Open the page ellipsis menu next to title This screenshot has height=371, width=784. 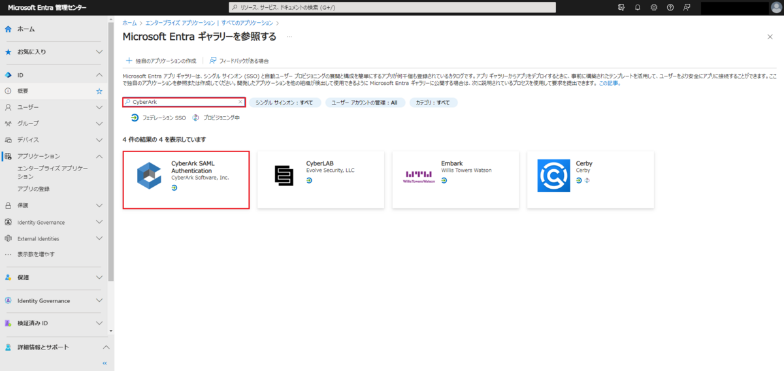[x=289, y=37]
